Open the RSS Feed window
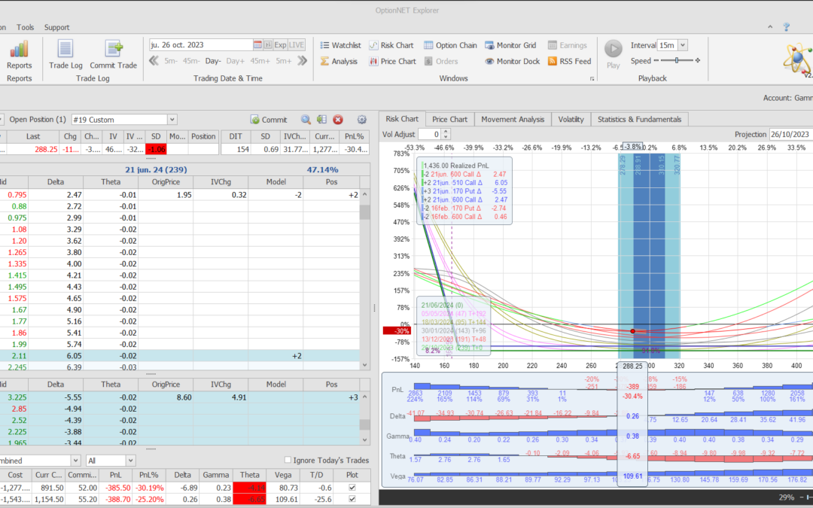Viewport: 813px width, 508px height. pyautogui.click(x=569, y=62)
